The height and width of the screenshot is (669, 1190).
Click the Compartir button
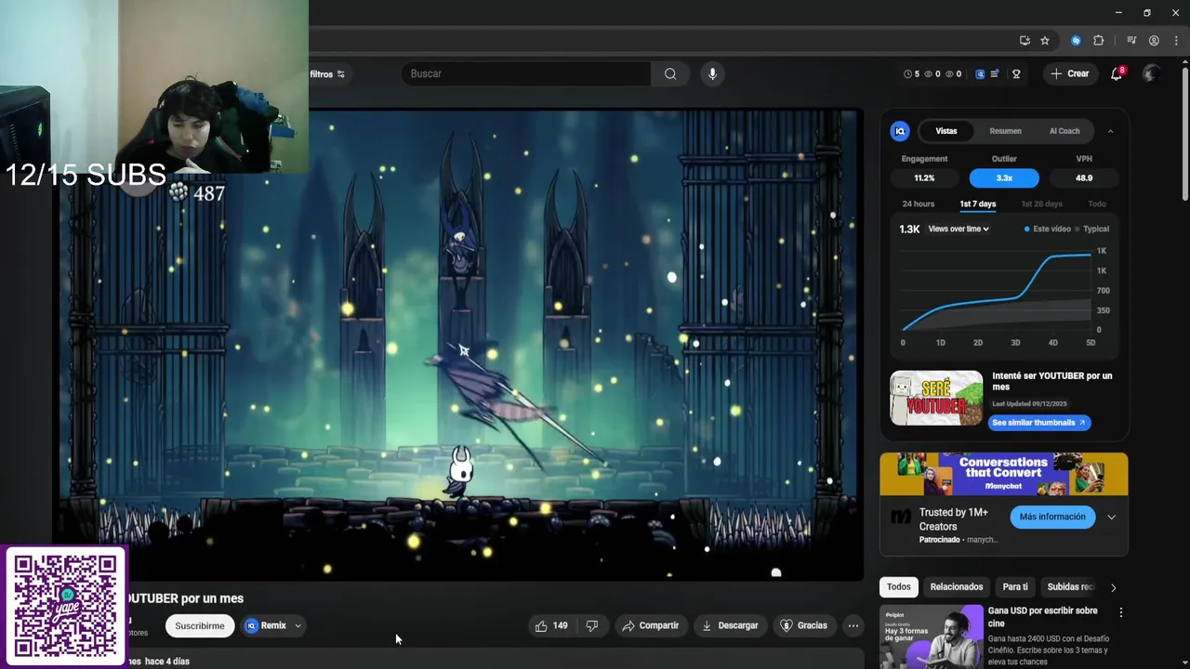point(651,625)
